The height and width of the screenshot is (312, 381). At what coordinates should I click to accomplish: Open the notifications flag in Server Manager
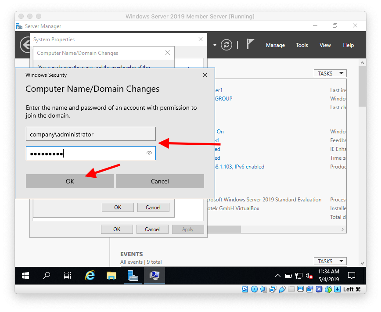point(250,44)
